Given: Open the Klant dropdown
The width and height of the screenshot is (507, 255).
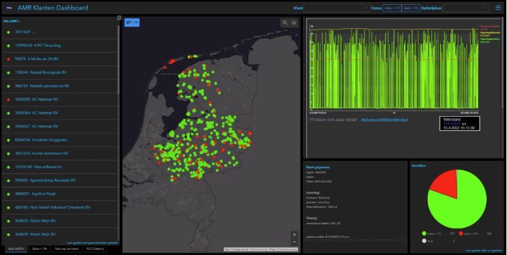Looking at the screenshot, I should pyautogui.click(x=337, y=8).
